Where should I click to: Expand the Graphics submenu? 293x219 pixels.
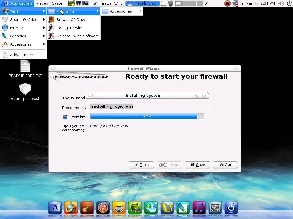click(23, 36)
